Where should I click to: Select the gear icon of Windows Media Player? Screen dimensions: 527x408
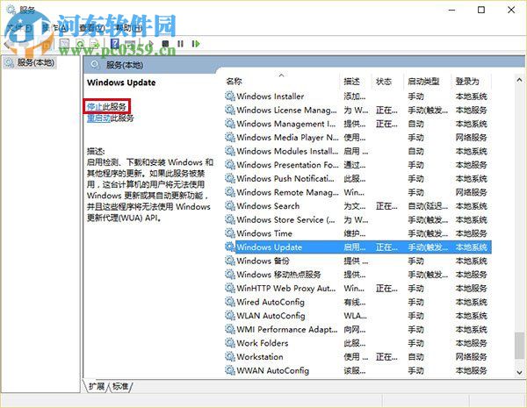pyautogui.click(x=230, y=138)
